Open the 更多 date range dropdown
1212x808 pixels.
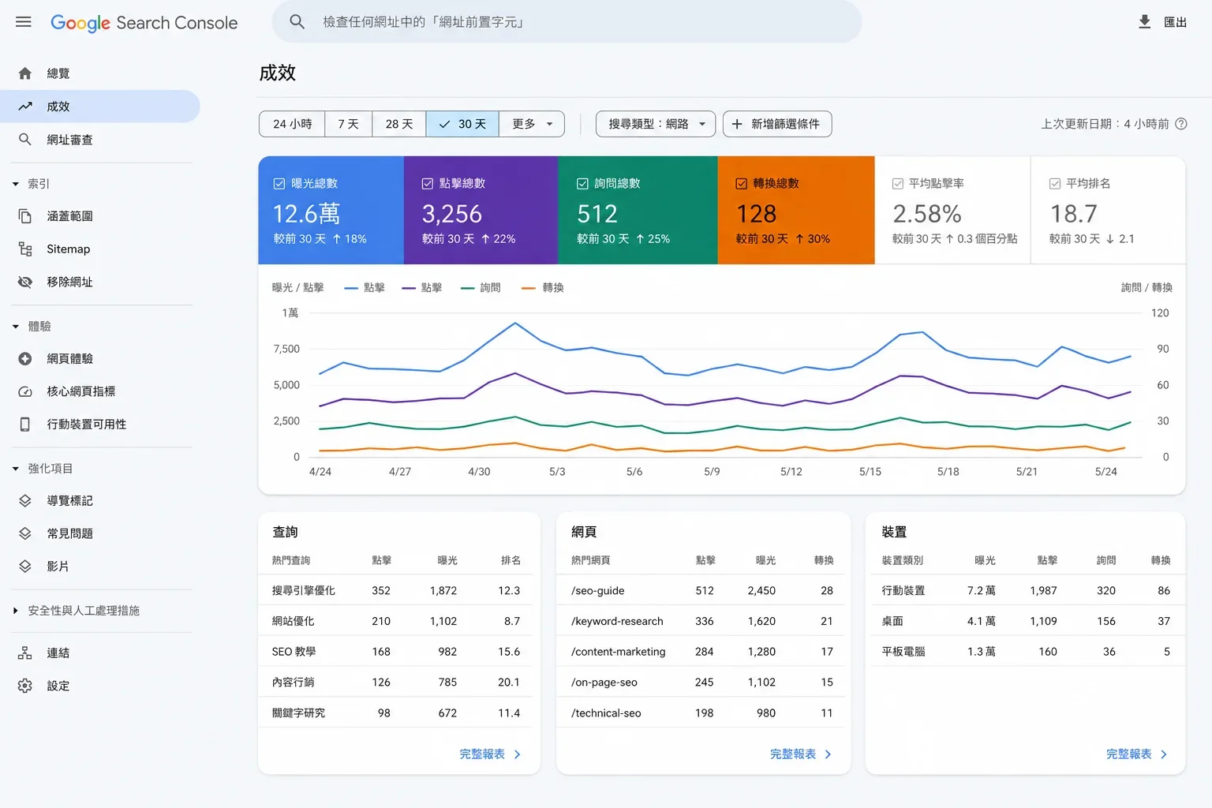coord(533,124)
